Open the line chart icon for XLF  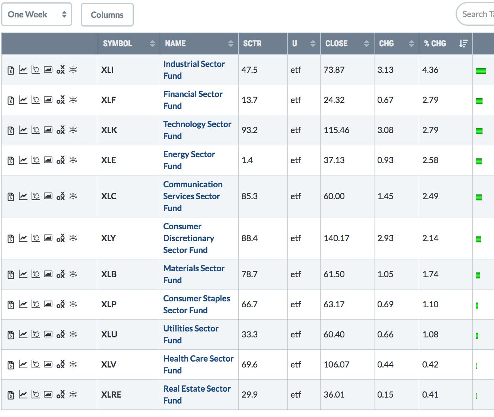(23, 100)
